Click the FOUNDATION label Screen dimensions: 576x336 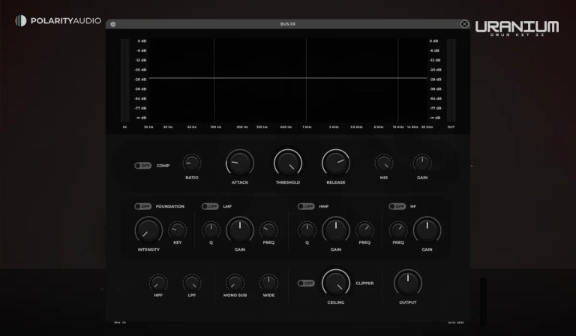pos(169,206)
